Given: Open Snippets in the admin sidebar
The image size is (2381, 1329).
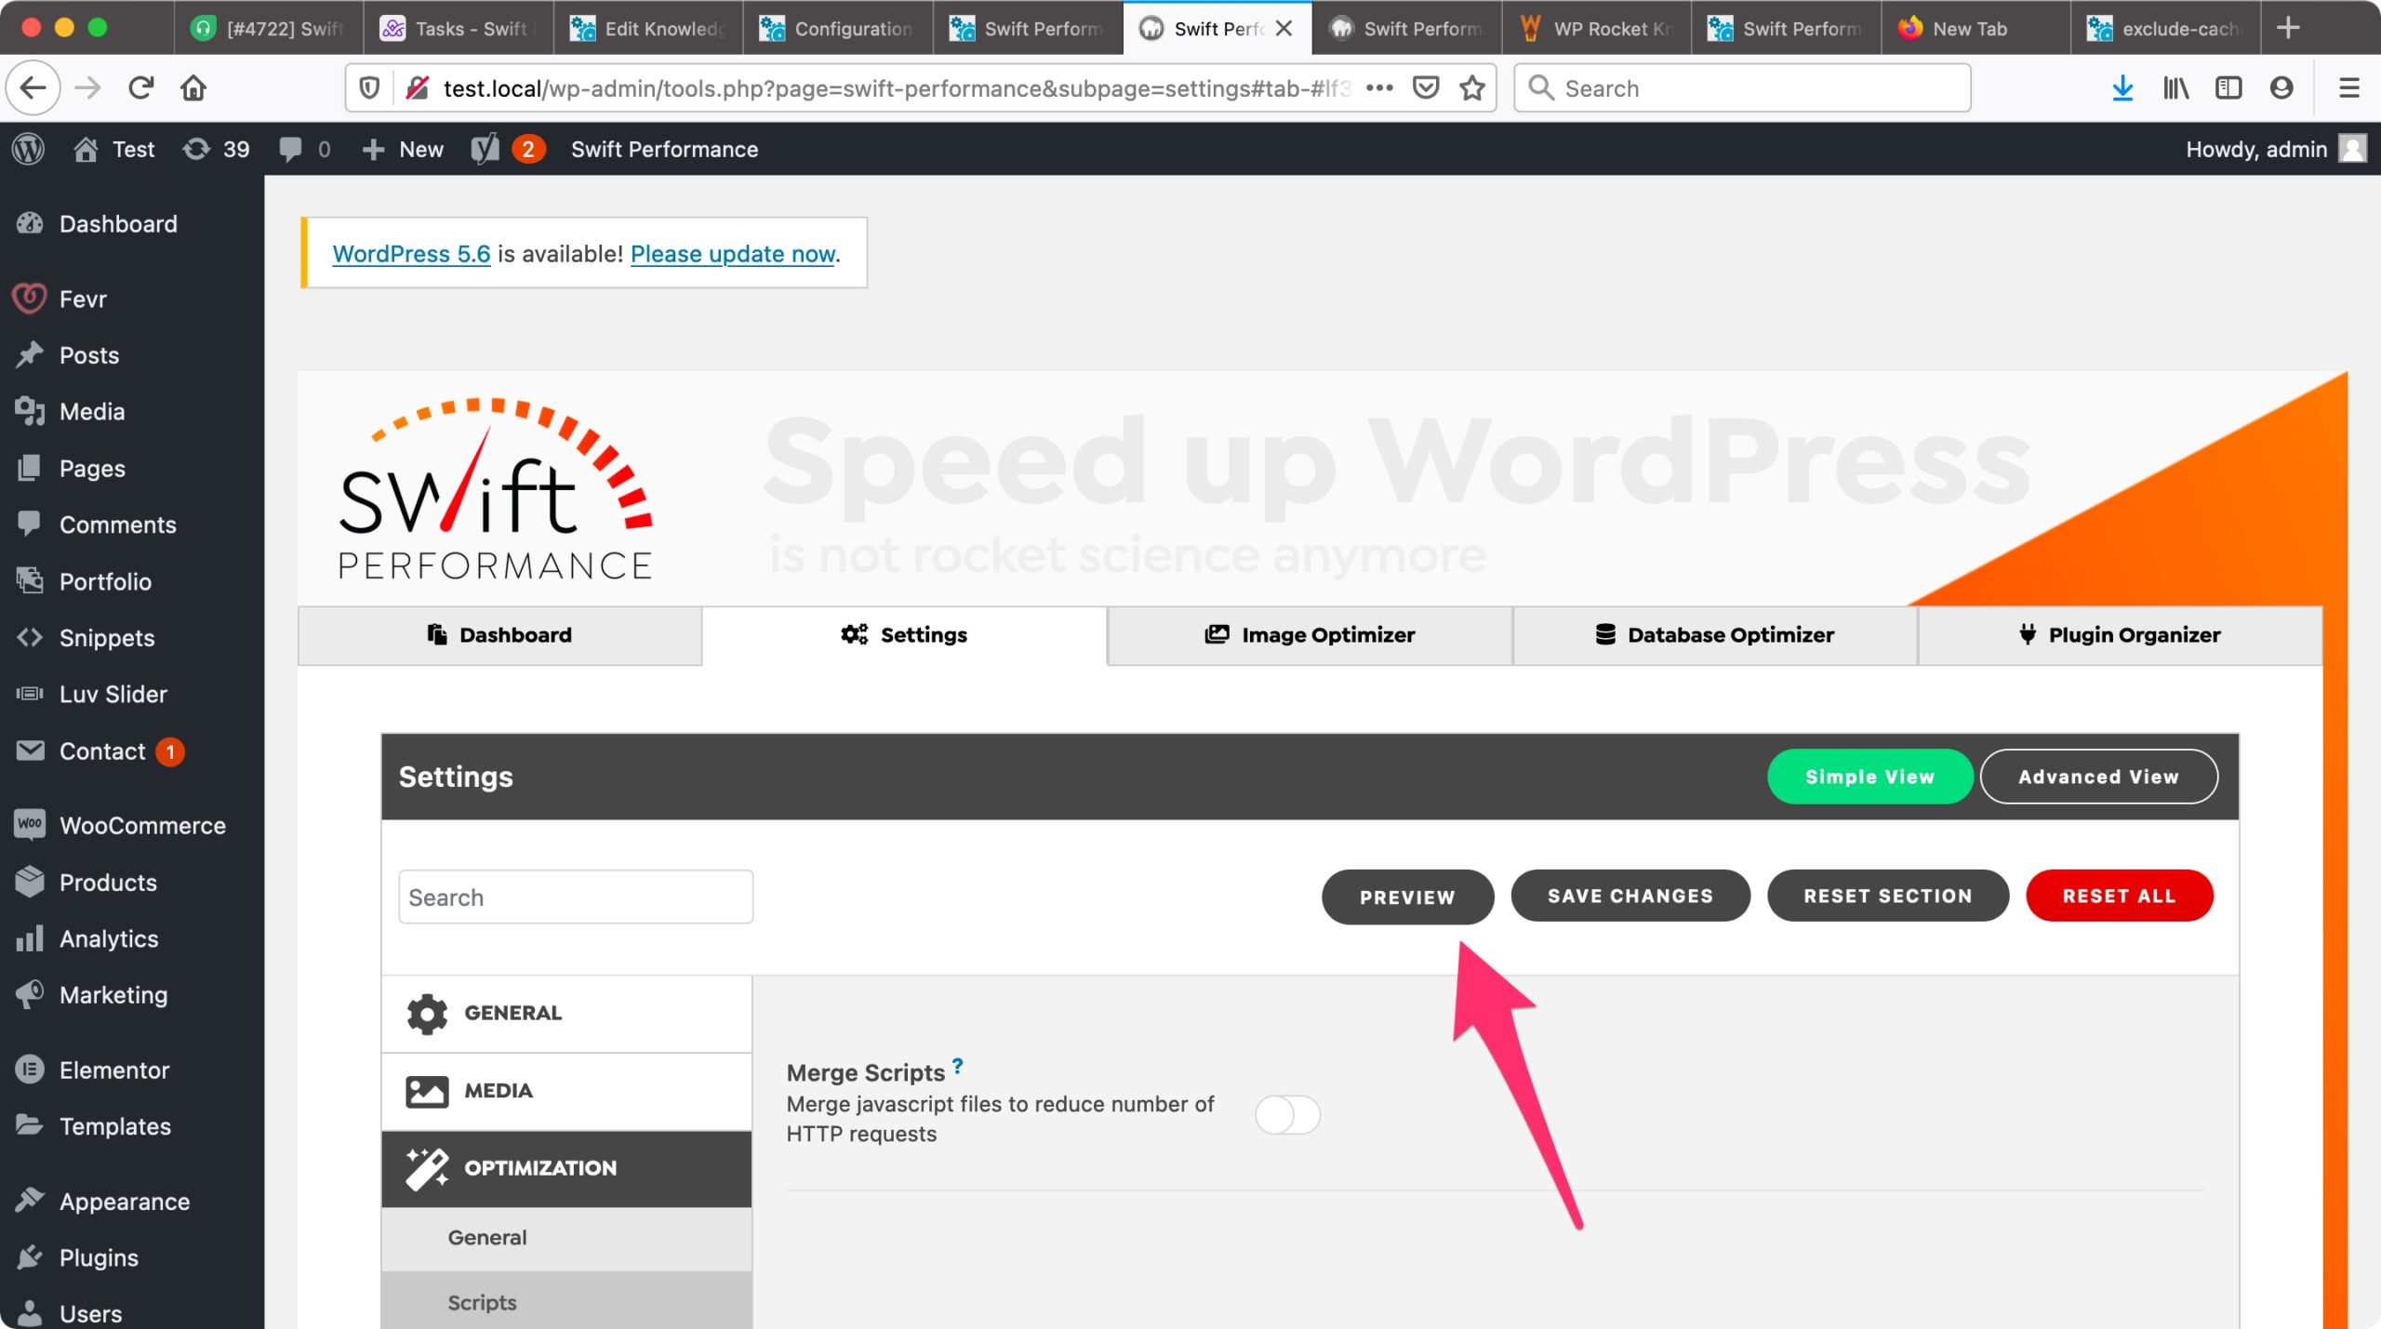Looking at the screenshot, I should [x=132, y=638].
